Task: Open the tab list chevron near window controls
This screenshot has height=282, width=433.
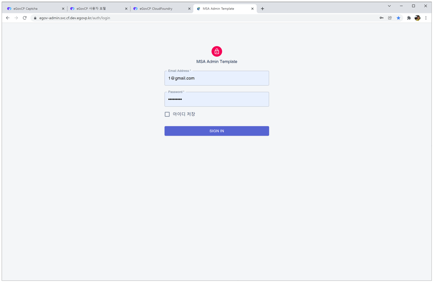Action: [389, 6]
